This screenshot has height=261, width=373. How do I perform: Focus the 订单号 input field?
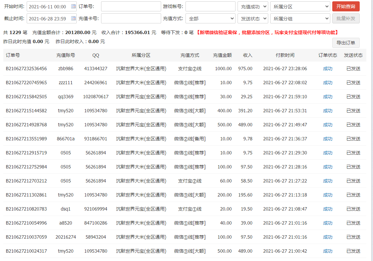131,6
